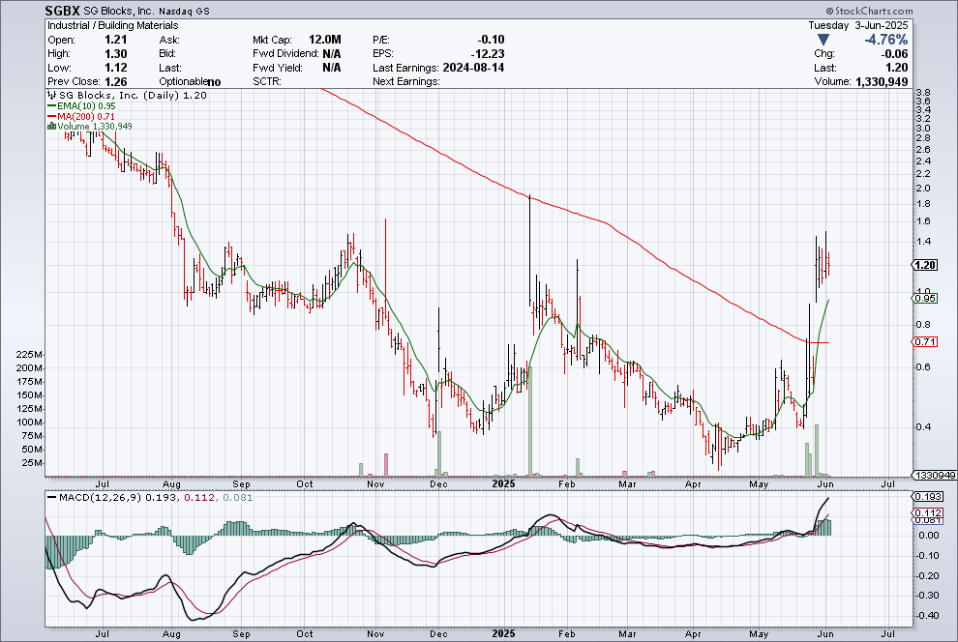958x642 pixels.
Task: Click the candlestick icon beside SG Blocks (Daily)
Action: coord(52,95)
